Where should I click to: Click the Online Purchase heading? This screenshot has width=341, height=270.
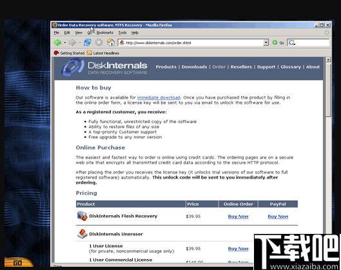pos(101,148)
